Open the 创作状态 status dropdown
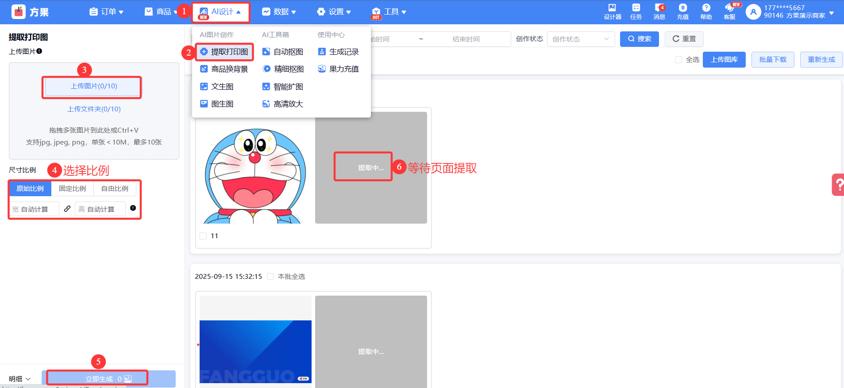Viewport: 844px width, 388px height. [x=581, y=39]
